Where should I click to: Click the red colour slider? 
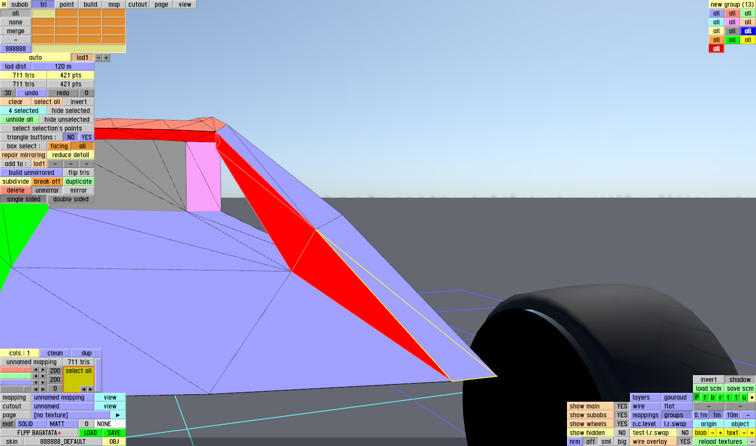click(x=16, y=370)
